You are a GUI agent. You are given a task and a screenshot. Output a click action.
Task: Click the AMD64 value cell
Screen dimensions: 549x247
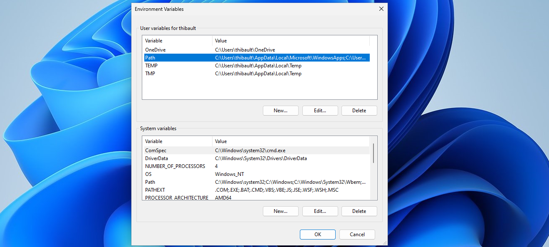223,198
